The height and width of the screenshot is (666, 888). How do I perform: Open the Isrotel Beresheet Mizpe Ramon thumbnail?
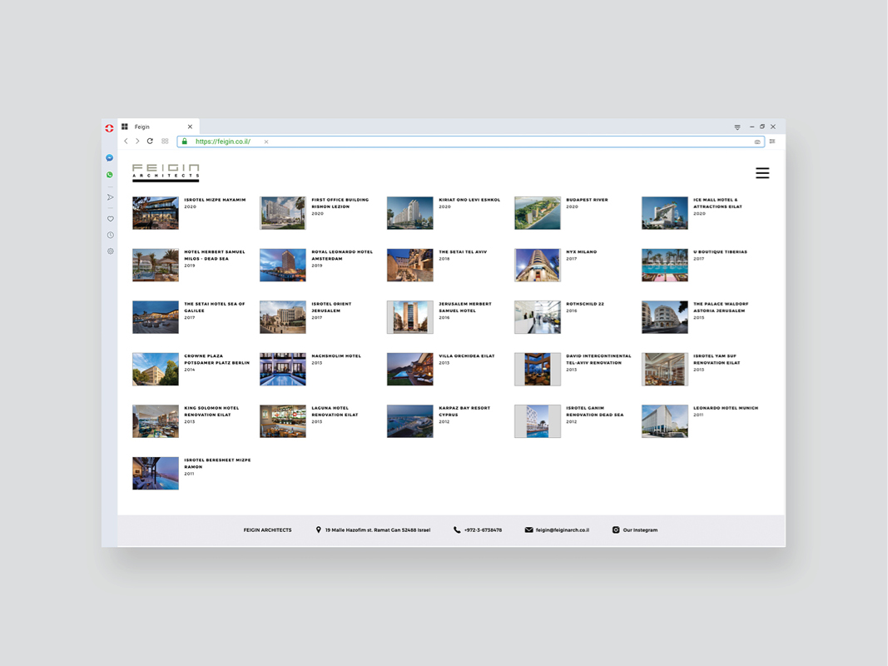[156, 474]
